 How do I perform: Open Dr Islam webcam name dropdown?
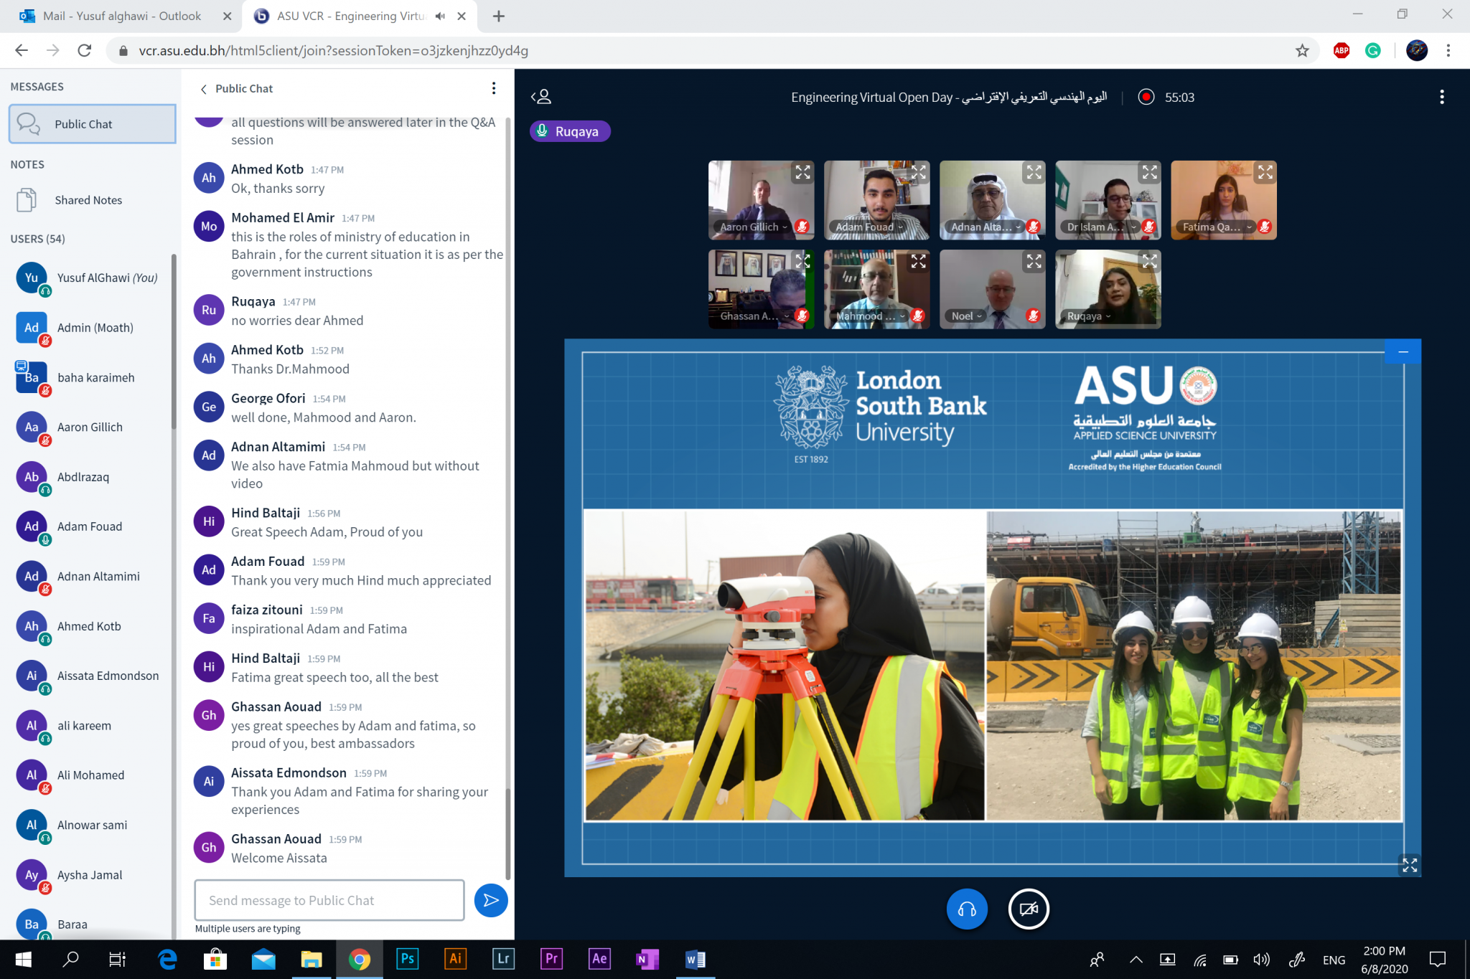click(x=1101, y=227)
